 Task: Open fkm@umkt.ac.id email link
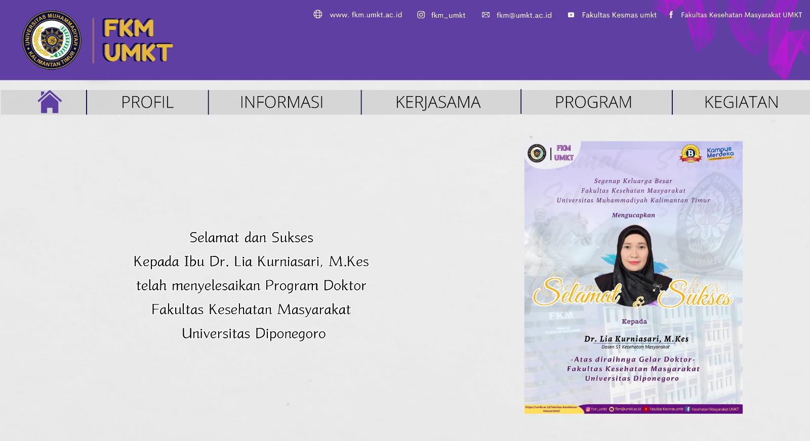524,15
